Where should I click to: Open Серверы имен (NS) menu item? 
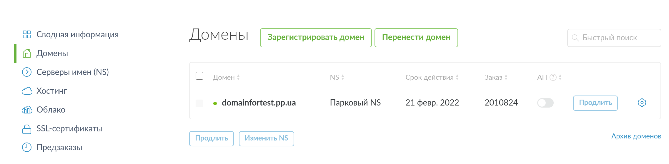click(x=72, y=72)
